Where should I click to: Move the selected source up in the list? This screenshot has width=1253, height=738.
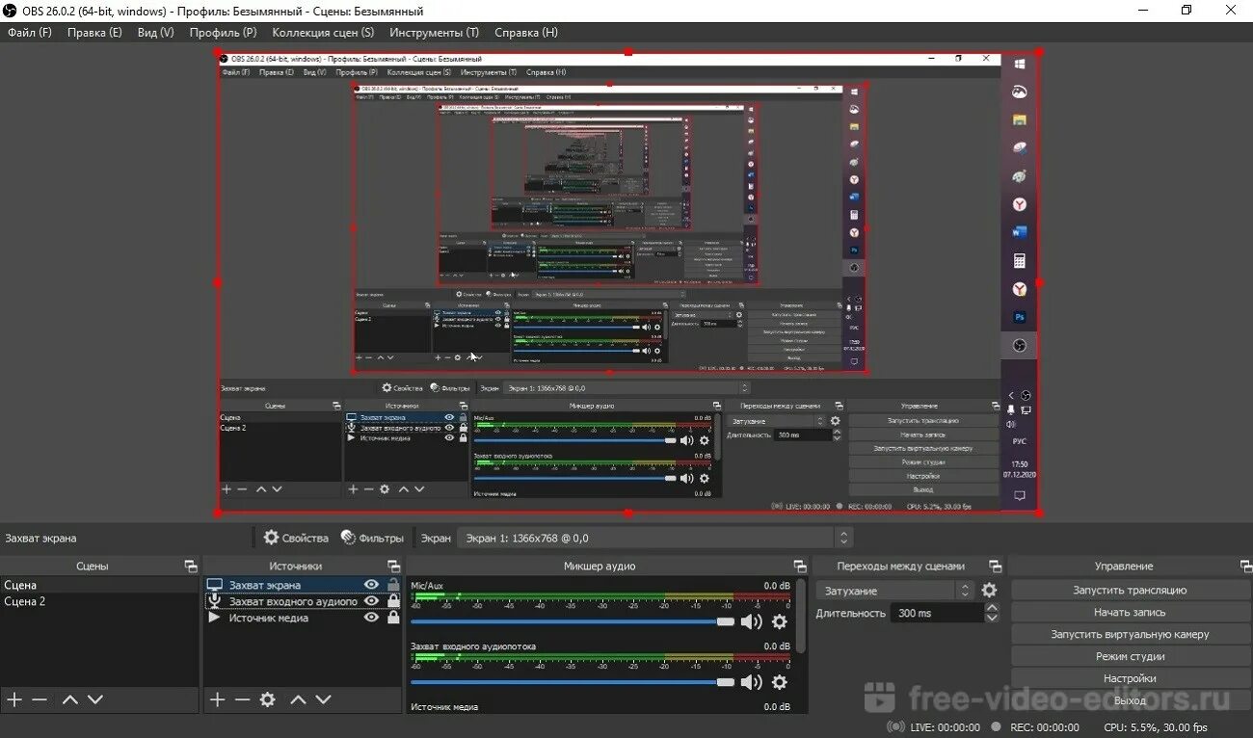(x=298, y=699)
